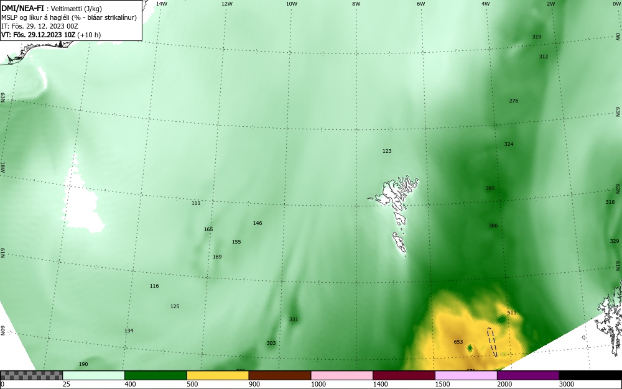The width and height of the screenshot is (622, 389).
Task: Select the value '165' on the map
Action: point(208,229)
